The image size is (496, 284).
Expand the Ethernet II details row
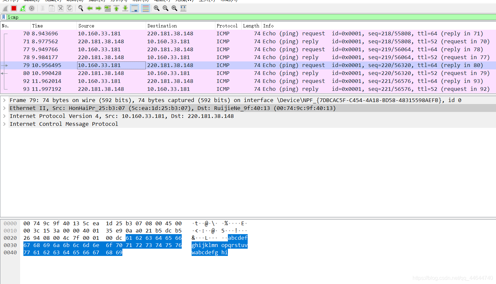4,108
